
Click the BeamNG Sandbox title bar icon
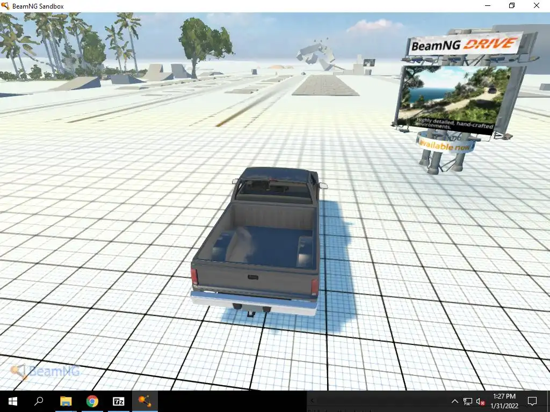point(5,6)
